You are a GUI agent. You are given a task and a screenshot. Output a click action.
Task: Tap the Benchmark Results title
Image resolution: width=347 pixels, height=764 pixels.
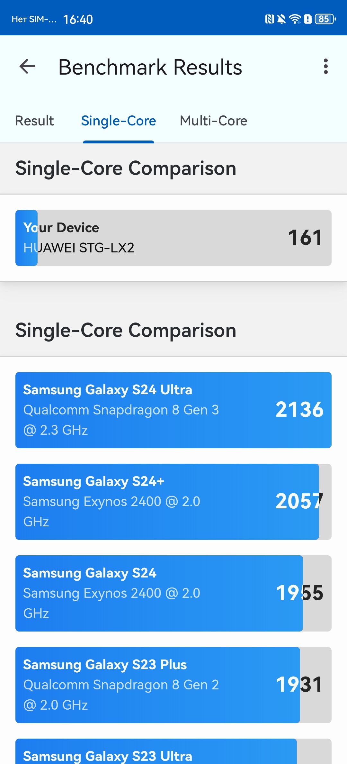(150, 67)
